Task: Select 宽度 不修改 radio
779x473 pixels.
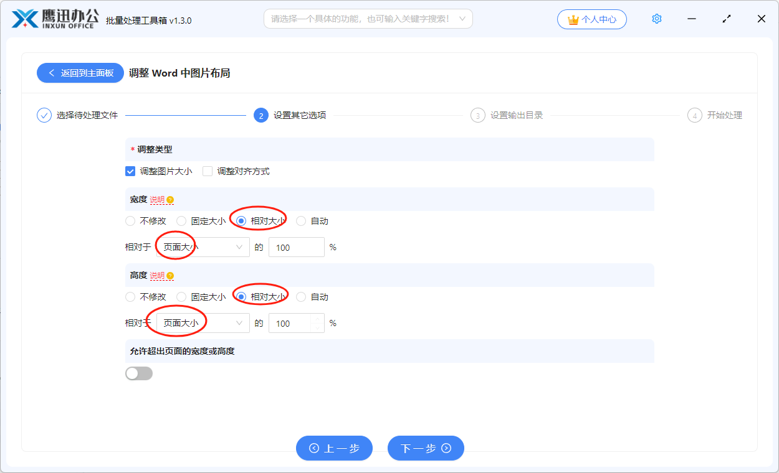Action: point(130,221)
